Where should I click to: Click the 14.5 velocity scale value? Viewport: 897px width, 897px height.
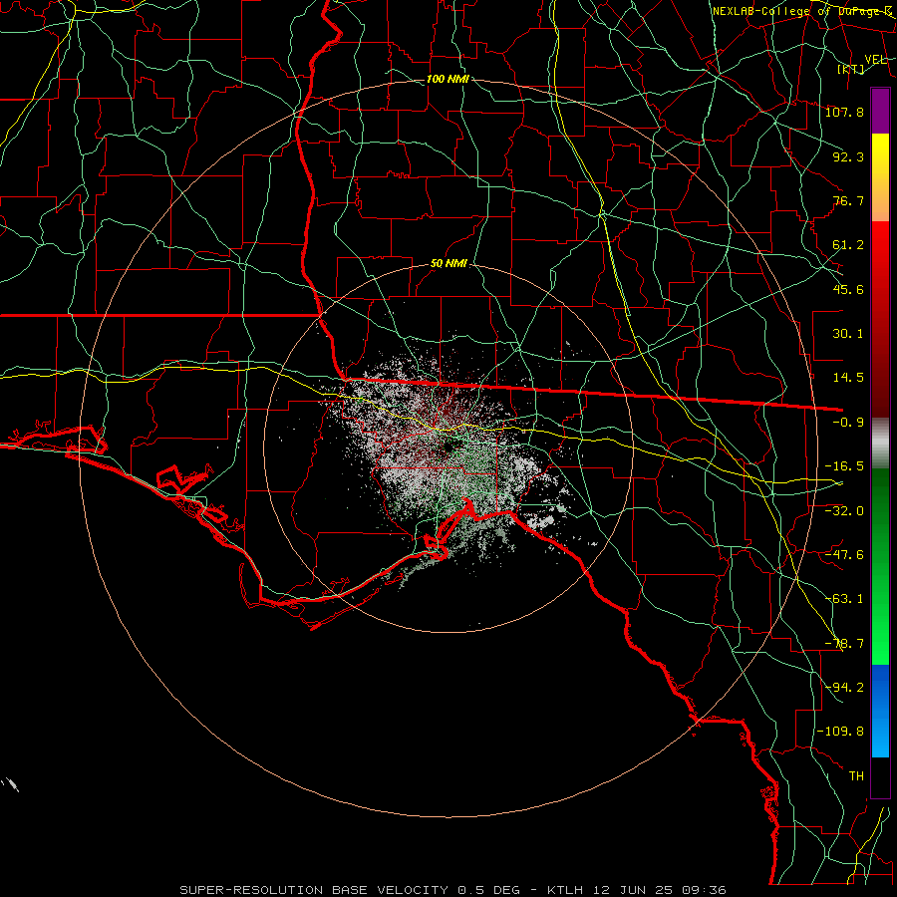(848, 378)
